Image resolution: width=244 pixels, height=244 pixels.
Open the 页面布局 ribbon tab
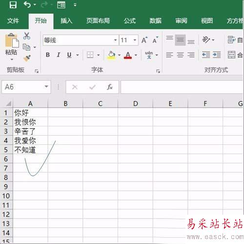tap(98, 21)
